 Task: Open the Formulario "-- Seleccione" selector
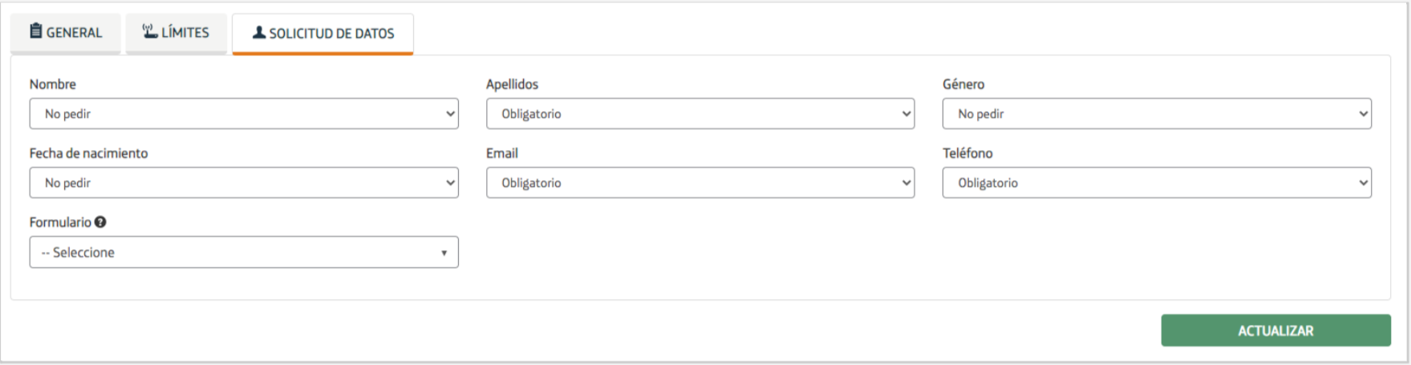(244, 253)
